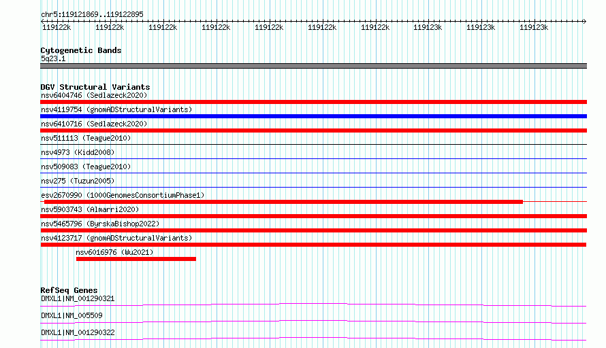The width and height of the screenshot is (606, 348).
Task: Open nsv4123717 (gnomADStructuralVariants) variant
Action: [116, 238]
